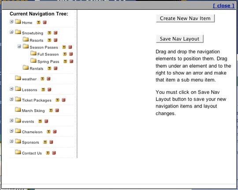
Task: Expand the Sponsors tree node
Action: pos(11,141)
